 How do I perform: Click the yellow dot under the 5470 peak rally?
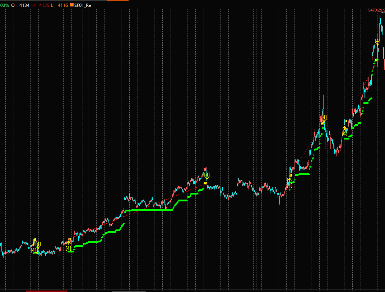[x=376, y=60]
